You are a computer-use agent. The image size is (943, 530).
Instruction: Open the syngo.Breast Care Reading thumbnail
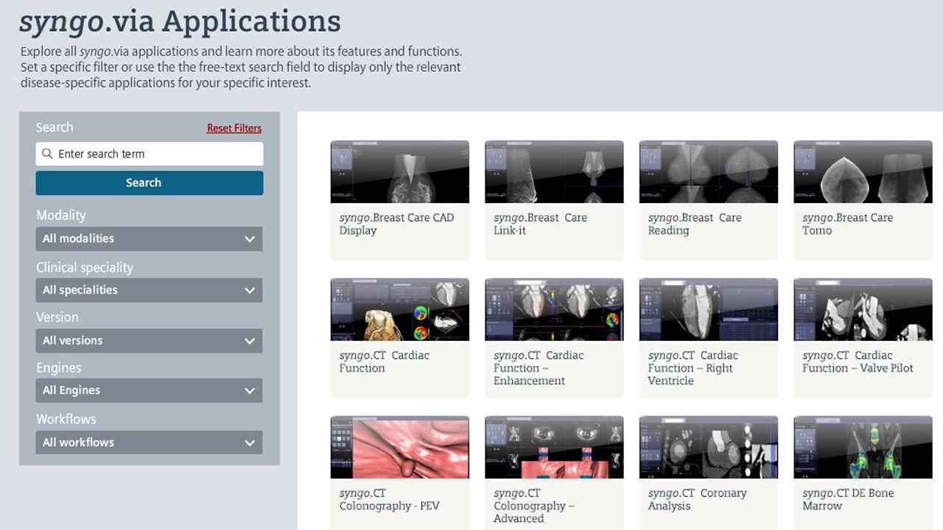point(707,171)
